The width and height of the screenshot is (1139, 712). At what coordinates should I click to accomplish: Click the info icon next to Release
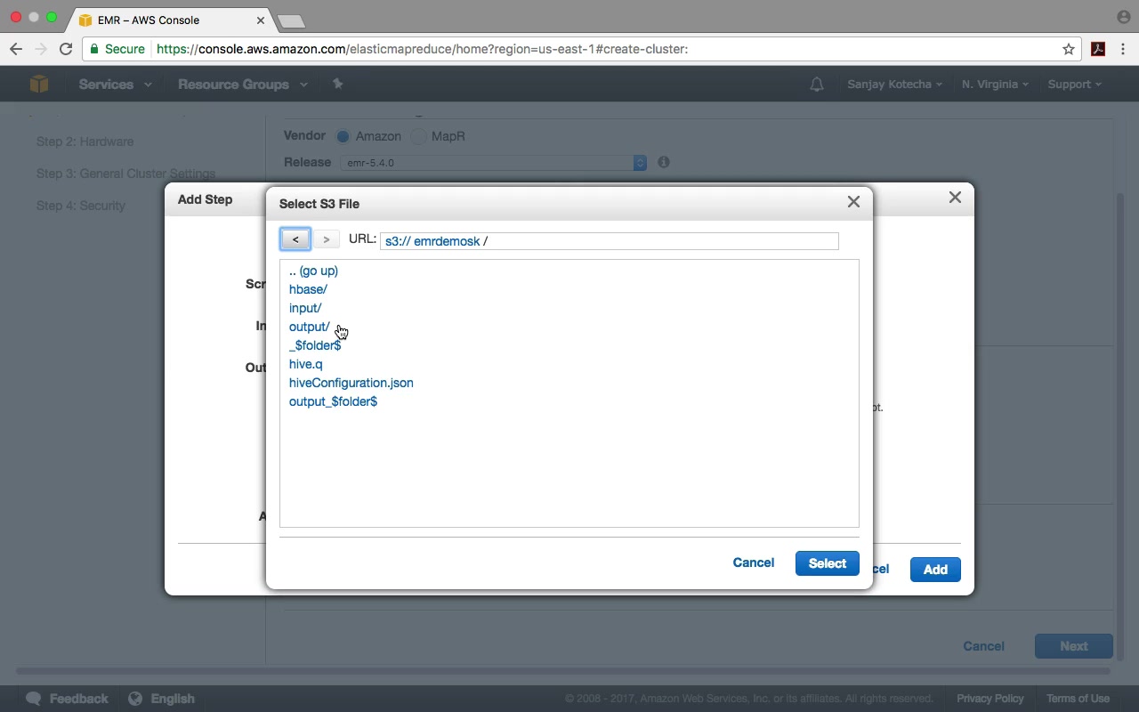(x=664, y=162)
